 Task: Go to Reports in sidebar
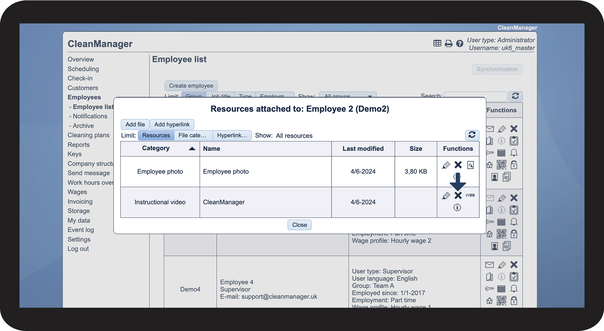pyautogui.click(x=79, y=145)
